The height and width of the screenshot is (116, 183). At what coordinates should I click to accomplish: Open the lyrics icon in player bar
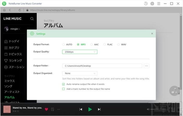click(53, 109)
